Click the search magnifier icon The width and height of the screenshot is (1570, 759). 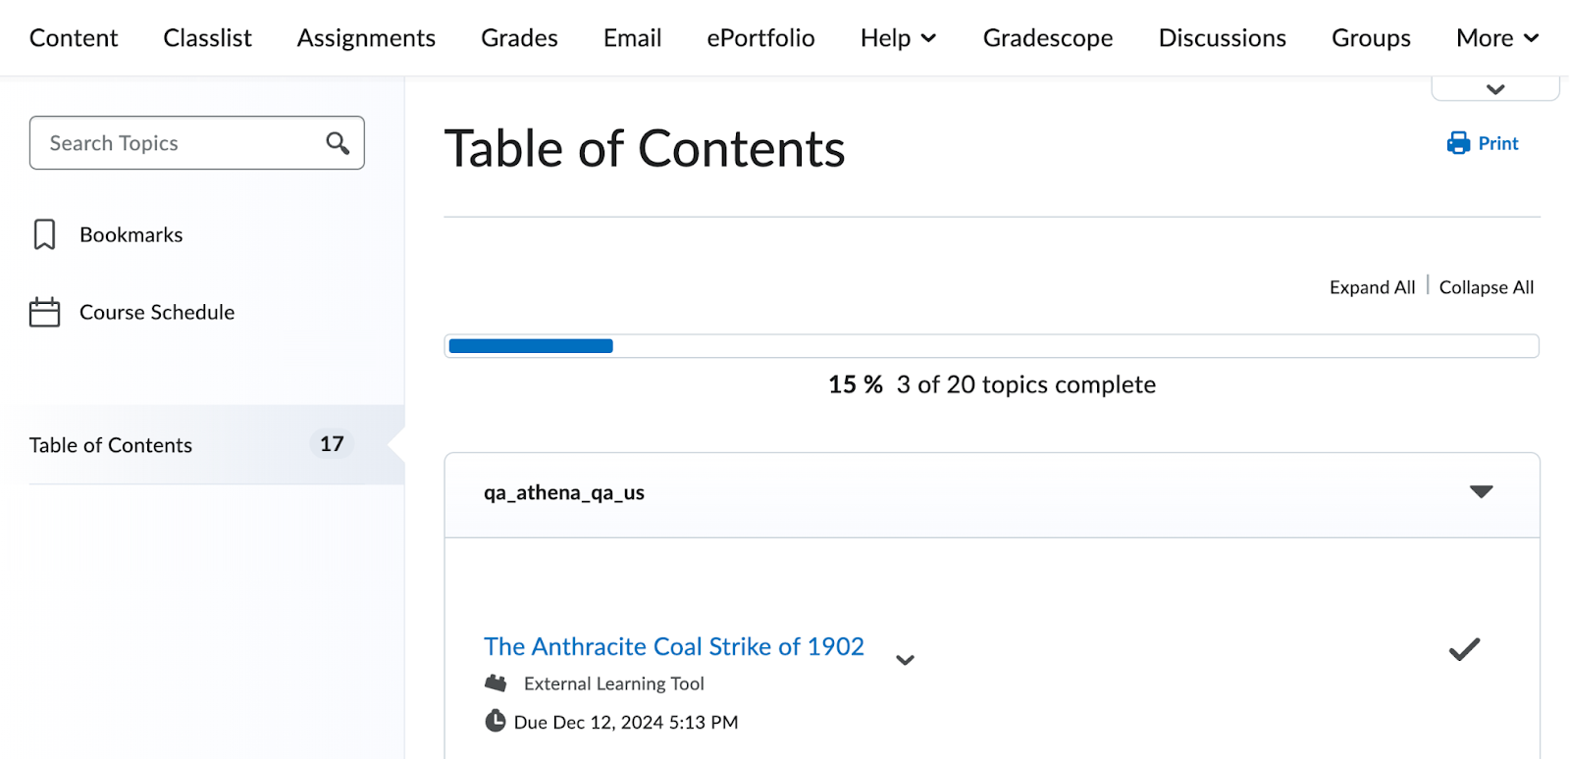(x=338, y=143)
